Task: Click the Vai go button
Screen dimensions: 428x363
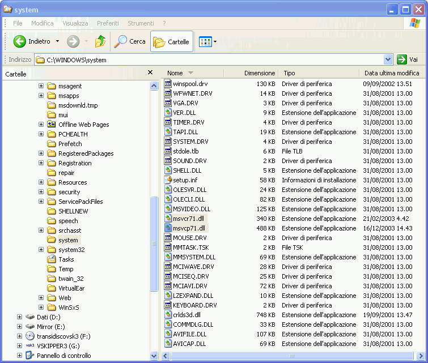Action: (x=408, y=59)
